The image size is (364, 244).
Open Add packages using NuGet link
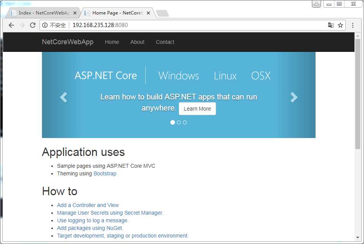[90, 228]
